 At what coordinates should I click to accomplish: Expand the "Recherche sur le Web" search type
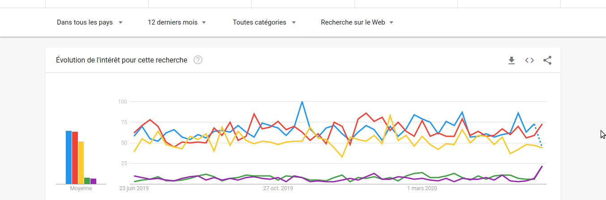(357, 22)
